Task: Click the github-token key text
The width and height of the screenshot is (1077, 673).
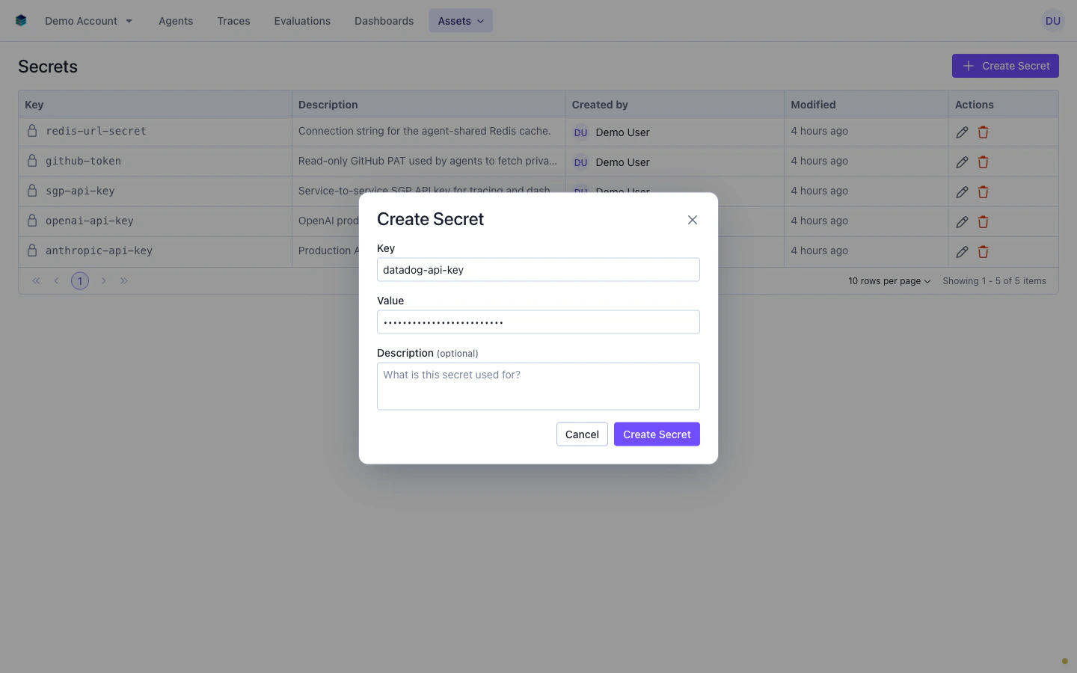Action: pyautogui.click(x=83, y=161)
